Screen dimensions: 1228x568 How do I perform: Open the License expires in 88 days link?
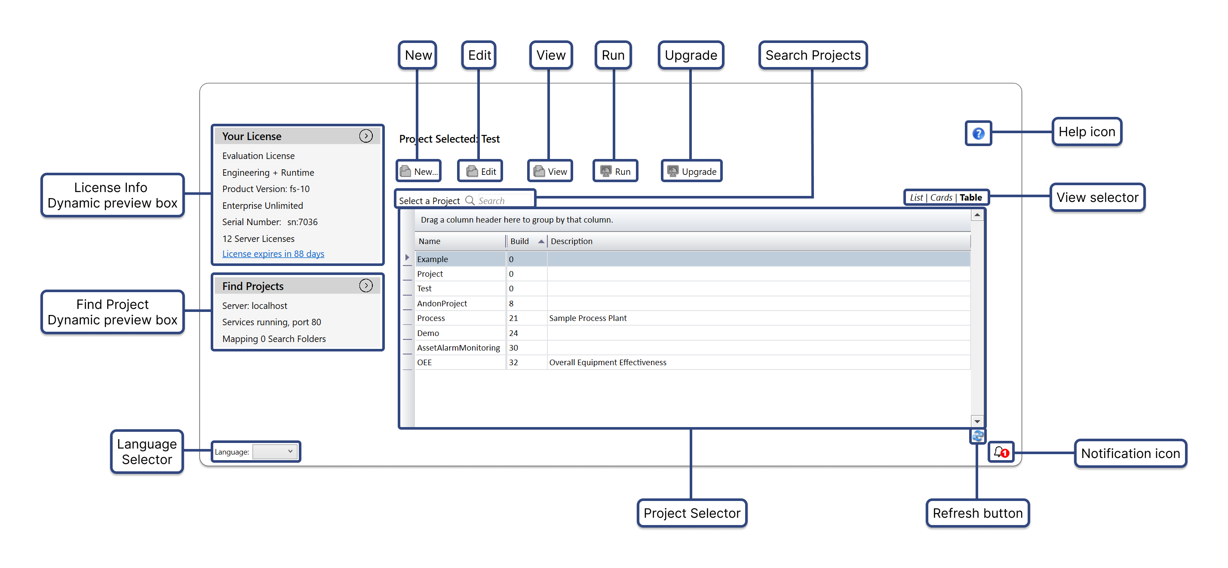[273, 254]
